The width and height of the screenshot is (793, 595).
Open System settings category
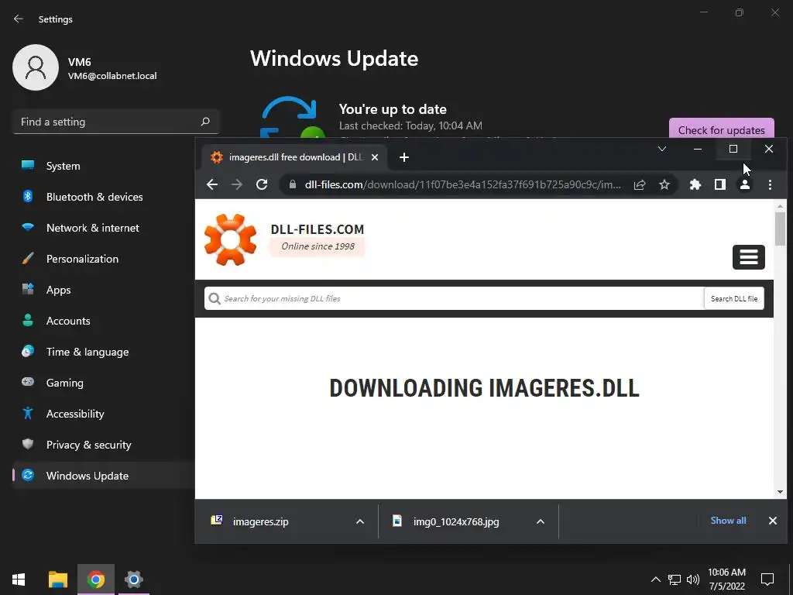(x=104, y=166)
